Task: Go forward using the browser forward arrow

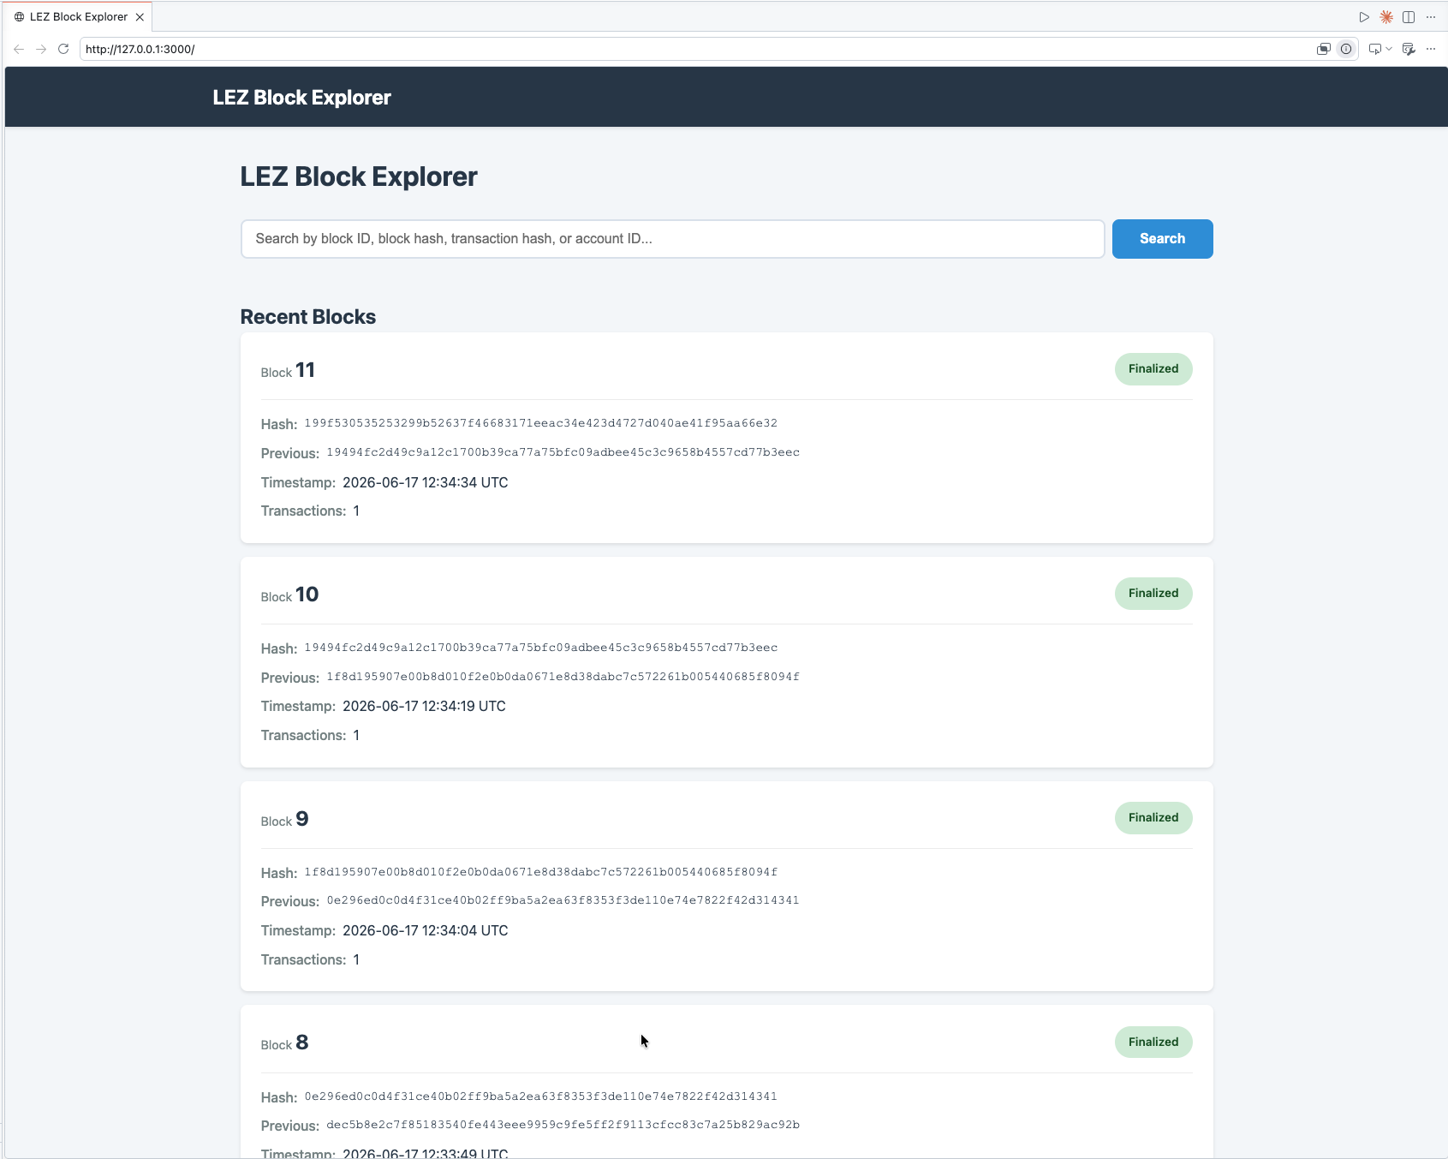Action: point(41,49)
